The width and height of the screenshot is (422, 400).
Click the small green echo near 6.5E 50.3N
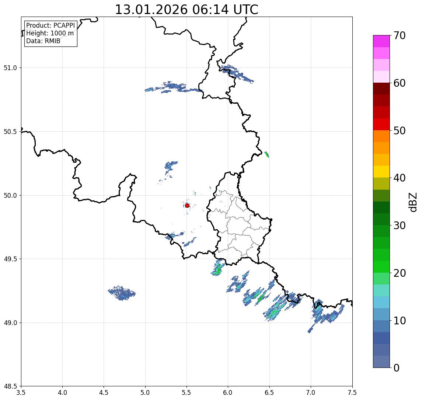tap(267, 155)
